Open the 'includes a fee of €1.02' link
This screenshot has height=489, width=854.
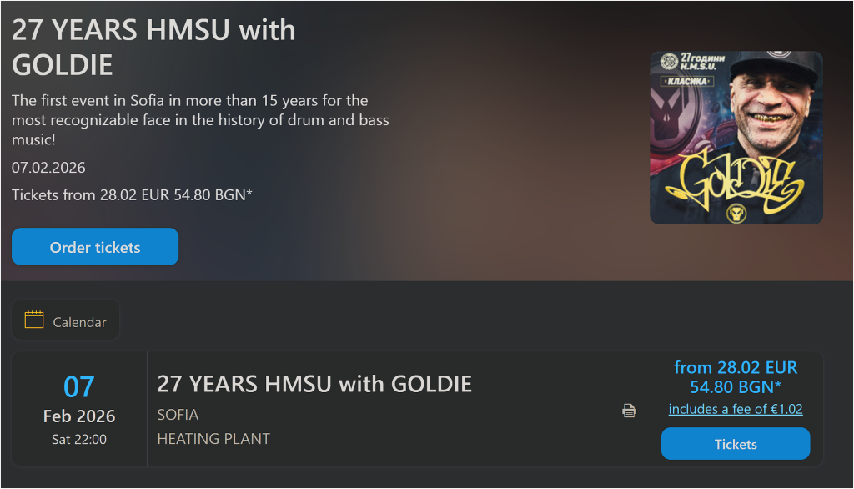click(736, 409)
